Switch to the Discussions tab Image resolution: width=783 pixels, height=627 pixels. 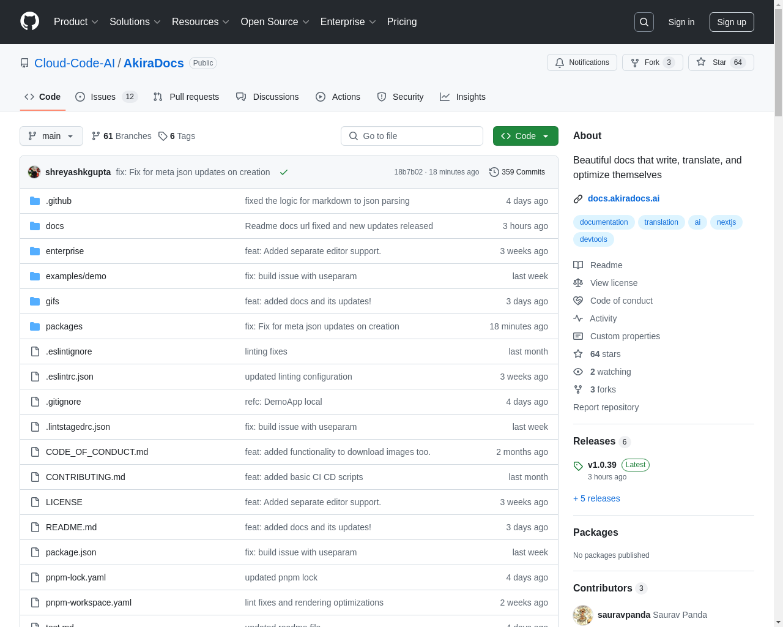coord(267,97)
